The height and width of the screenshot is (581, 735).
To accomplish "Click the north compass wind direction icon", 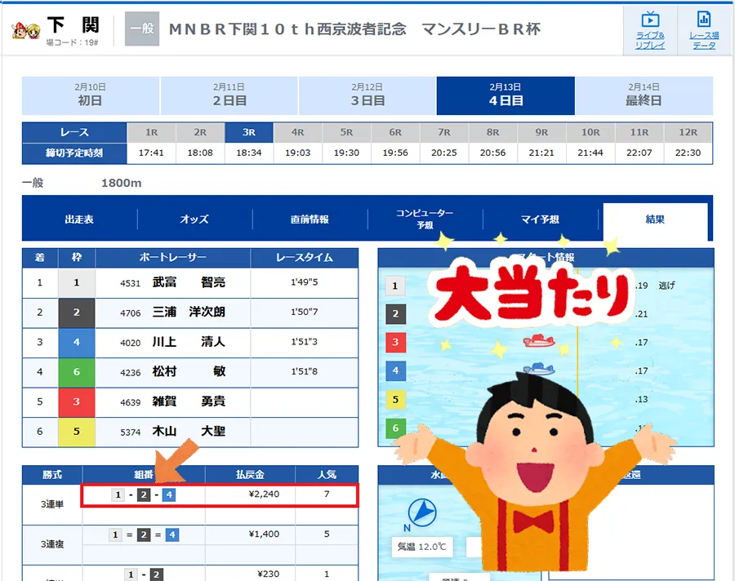I will [421, 513].
